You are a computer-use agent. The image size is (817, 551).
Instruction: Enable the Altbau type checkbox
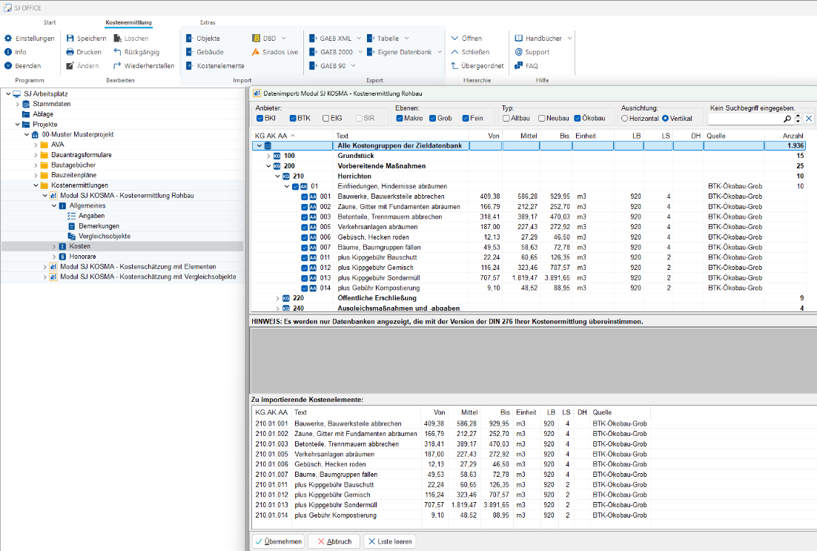pyautogui.click(x=506, y=118)
